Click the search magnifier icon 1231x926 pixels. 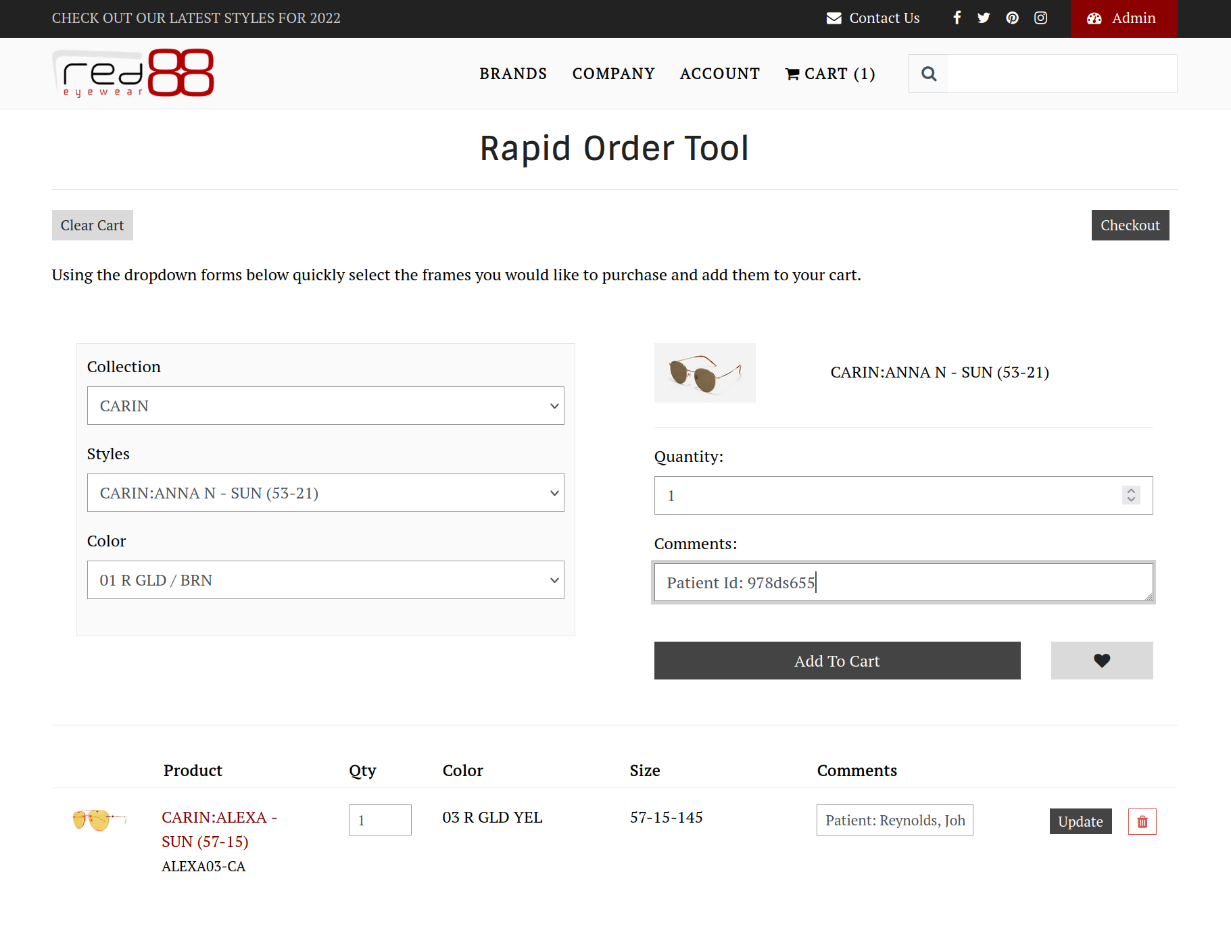tap(929, 73)
